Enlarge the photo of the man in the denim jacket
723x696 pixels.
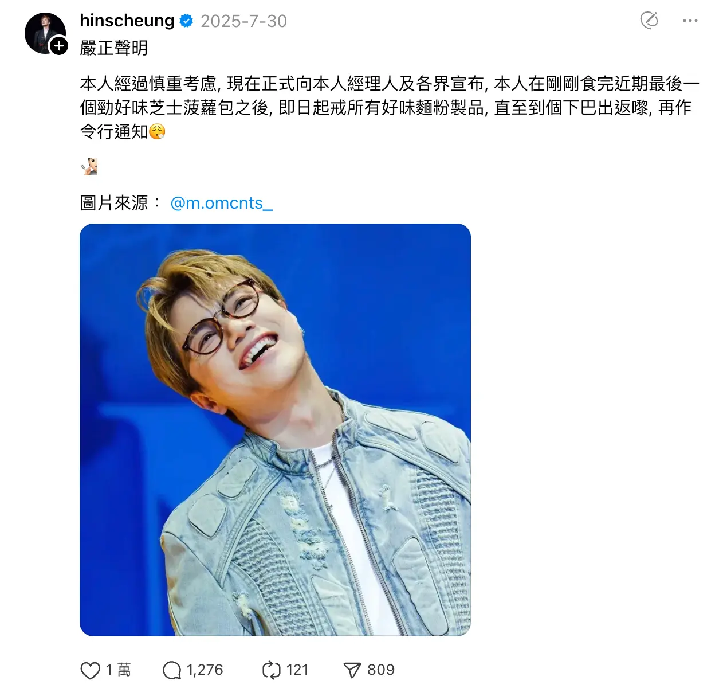pyautogui.click(x=275, y=430)
